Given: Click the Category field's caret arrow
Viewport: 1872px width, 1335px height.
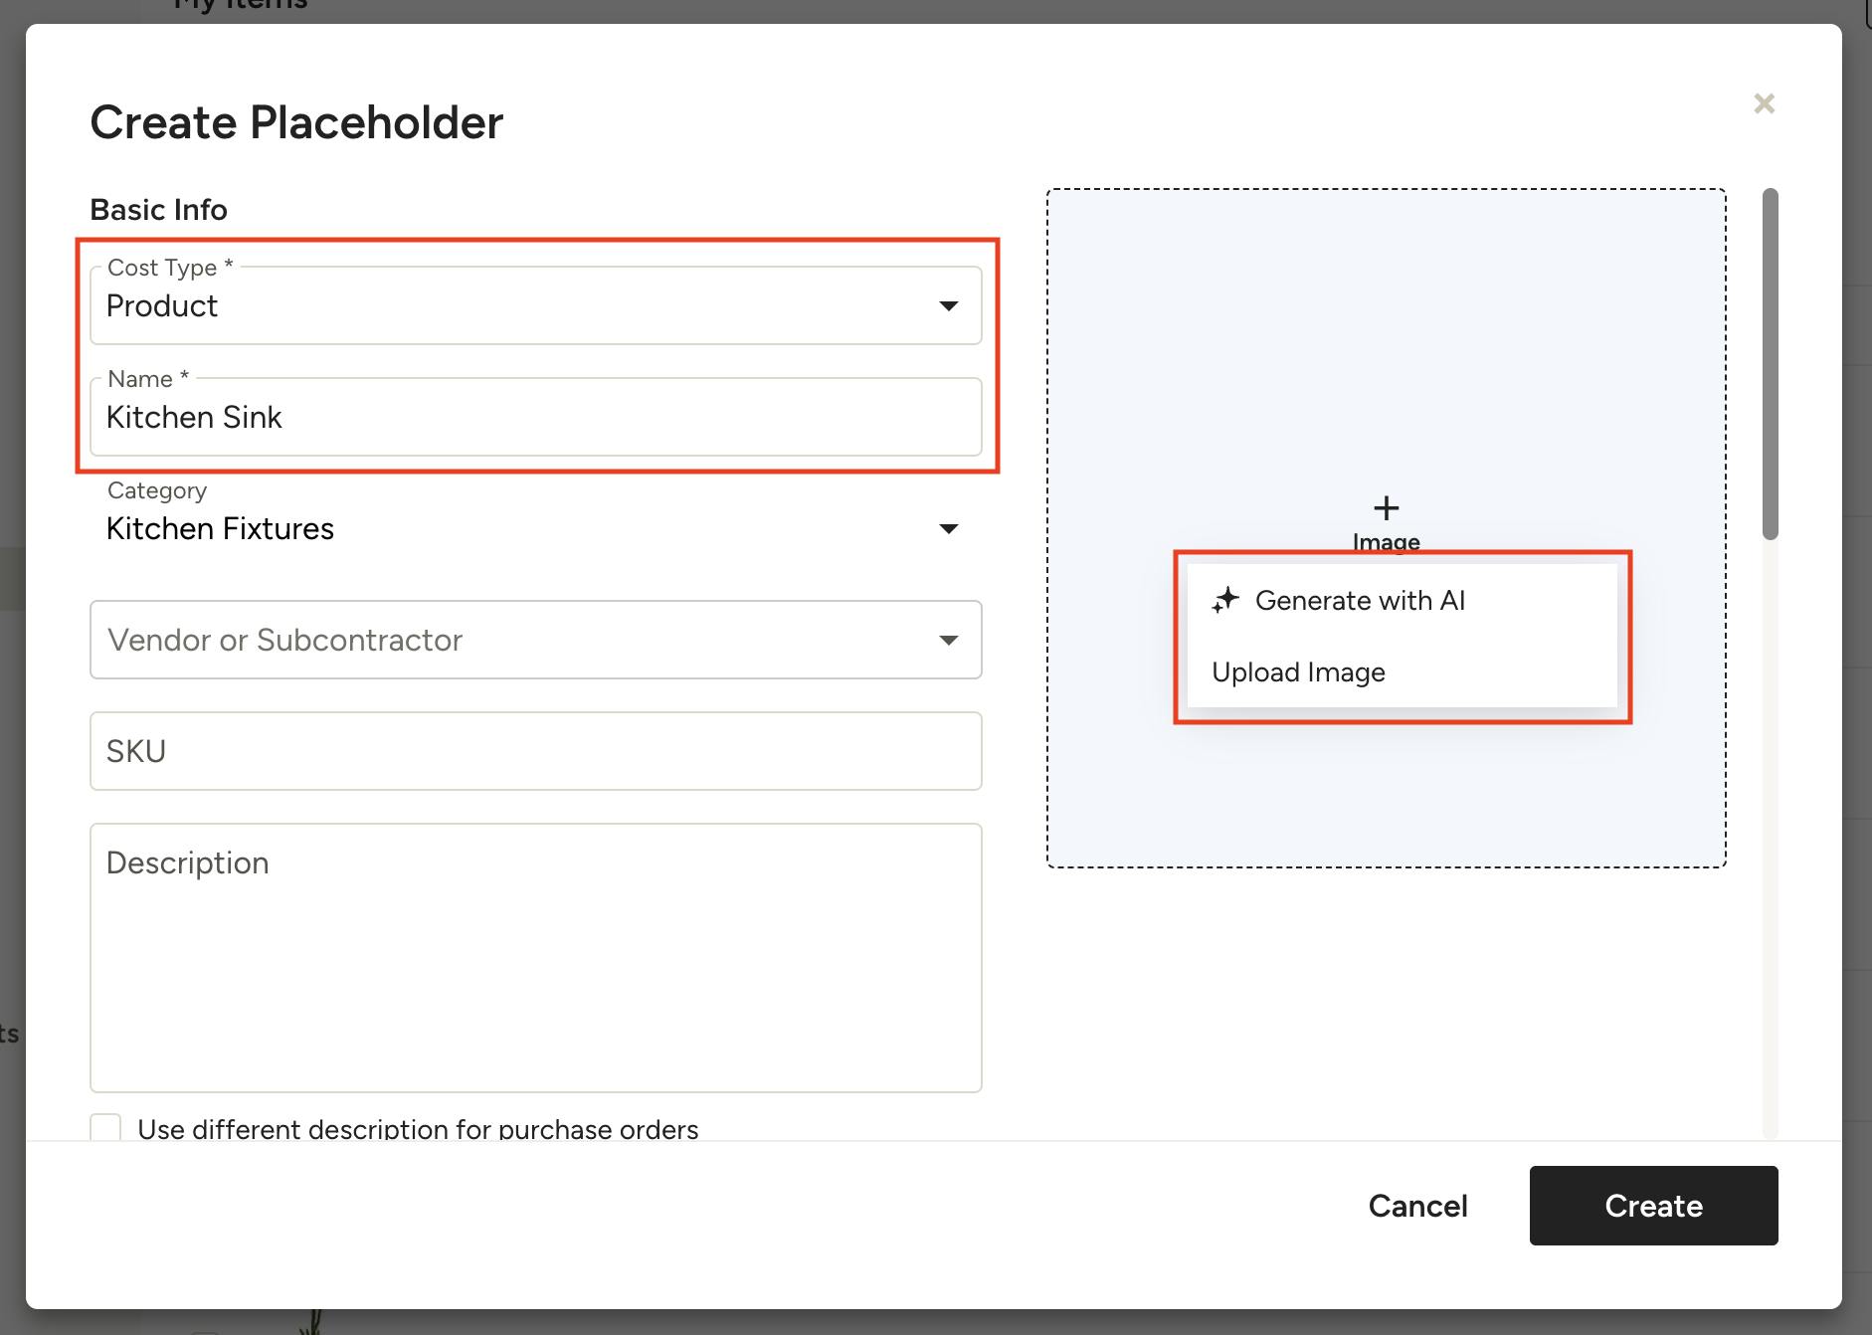Looking at the screenshot, I should [x=948, y=529].
